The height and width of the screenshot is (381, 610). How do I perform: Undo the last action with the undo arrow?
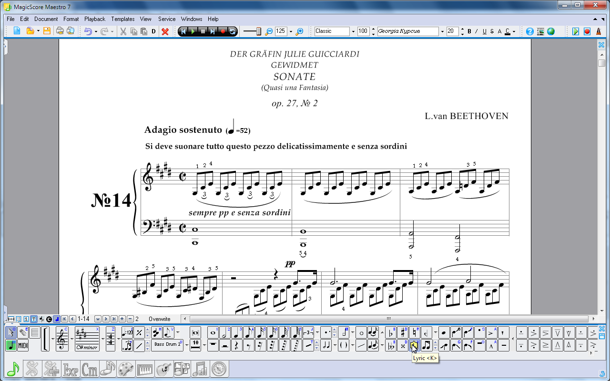[x=88, y=31]
